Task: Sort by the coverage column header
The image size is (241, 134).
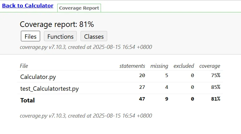Action: coord(210,66)
